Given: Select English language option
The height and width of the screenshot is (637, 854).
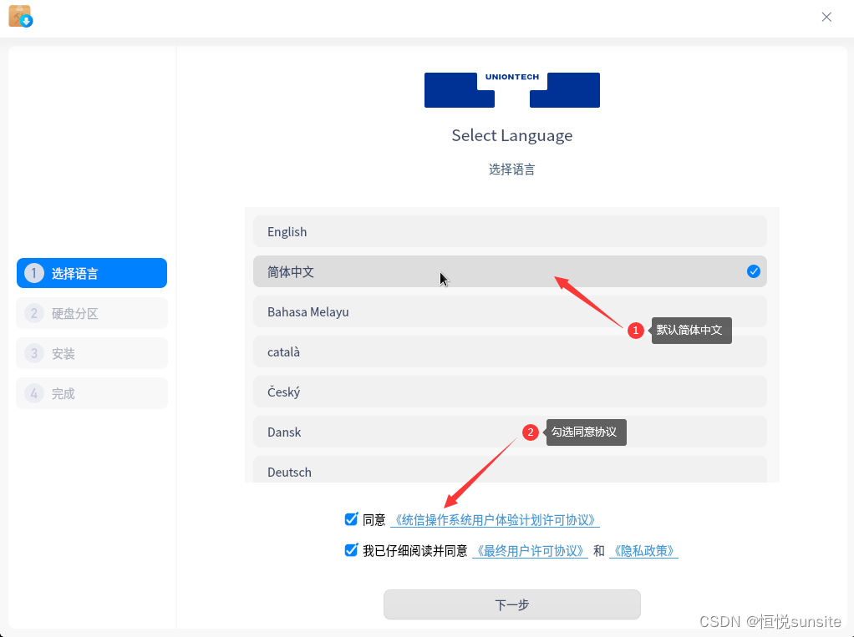Looking at the screenshot, I should click(x=510, y=231).
